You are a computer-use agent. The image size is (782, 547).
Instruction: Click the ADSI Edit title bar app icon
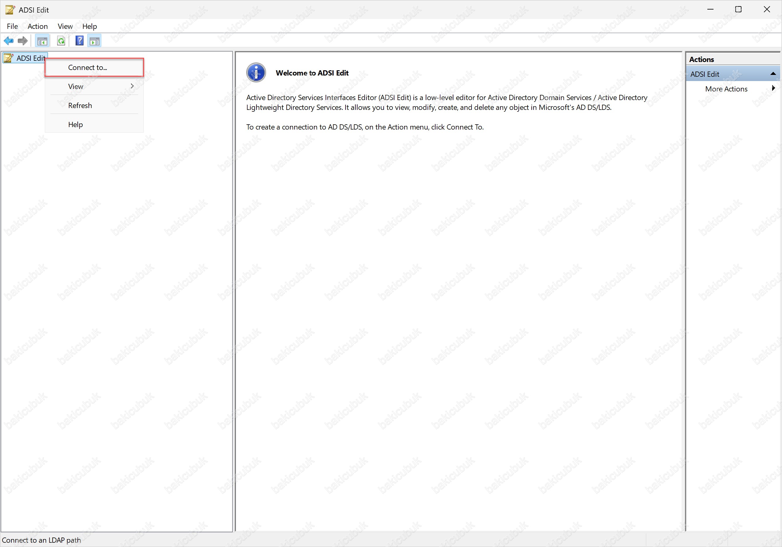pos(10,10)
